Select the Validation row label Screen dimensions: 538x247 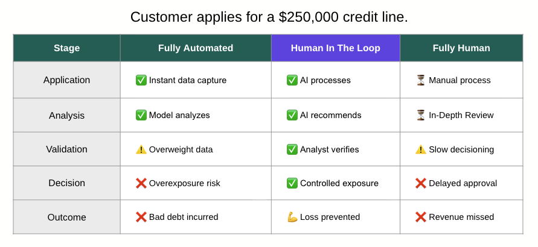point(66,149)
